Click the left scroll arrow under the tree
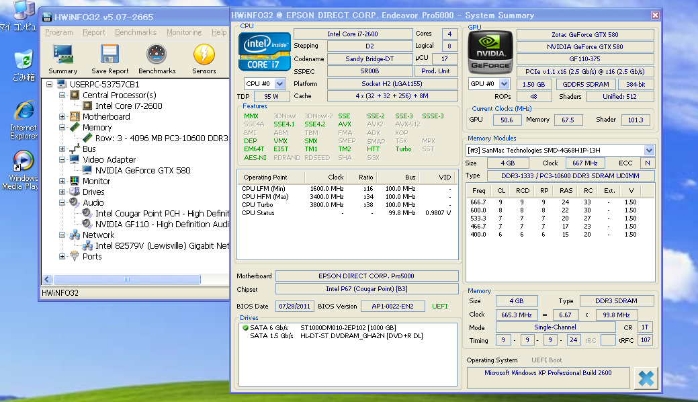 (47, 280)
